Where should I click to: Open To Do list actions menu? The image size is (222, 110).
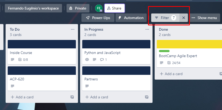pos(73,29)
